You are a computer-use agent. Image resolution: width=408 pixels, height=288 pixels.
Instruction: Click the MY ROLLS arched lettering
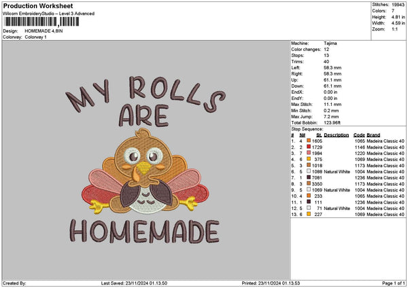click(x=146, y=94)
